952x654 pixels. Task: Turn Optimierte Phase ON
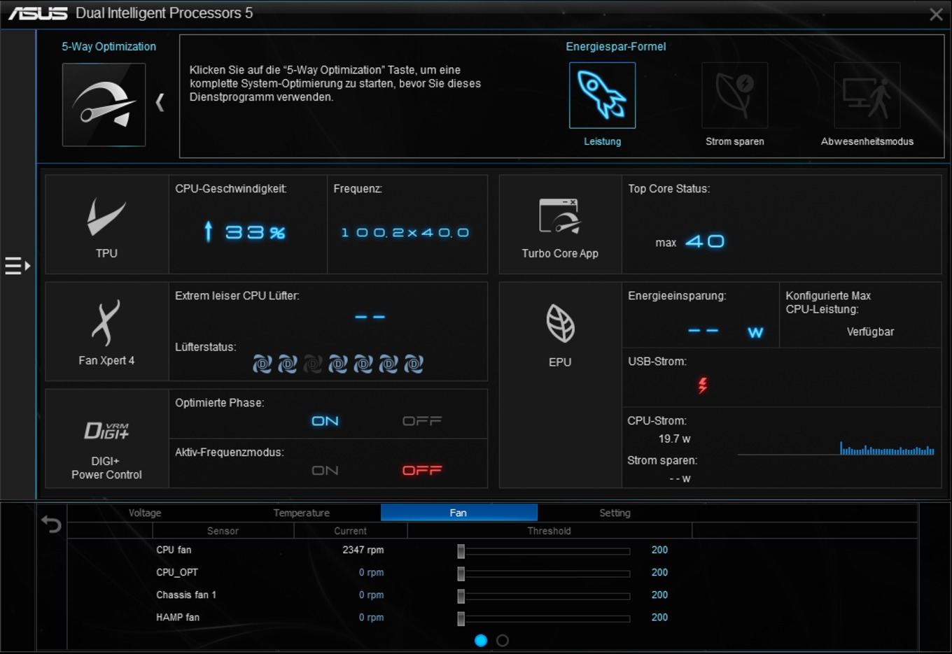coord(325,421)
